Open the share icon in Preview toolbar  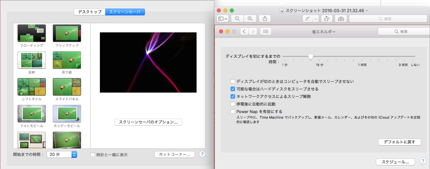[265, 19]
